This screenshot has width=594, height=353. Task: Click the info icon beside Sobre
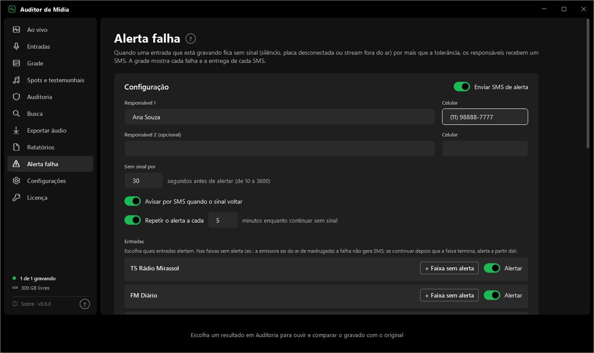click(x=15, y=304)
